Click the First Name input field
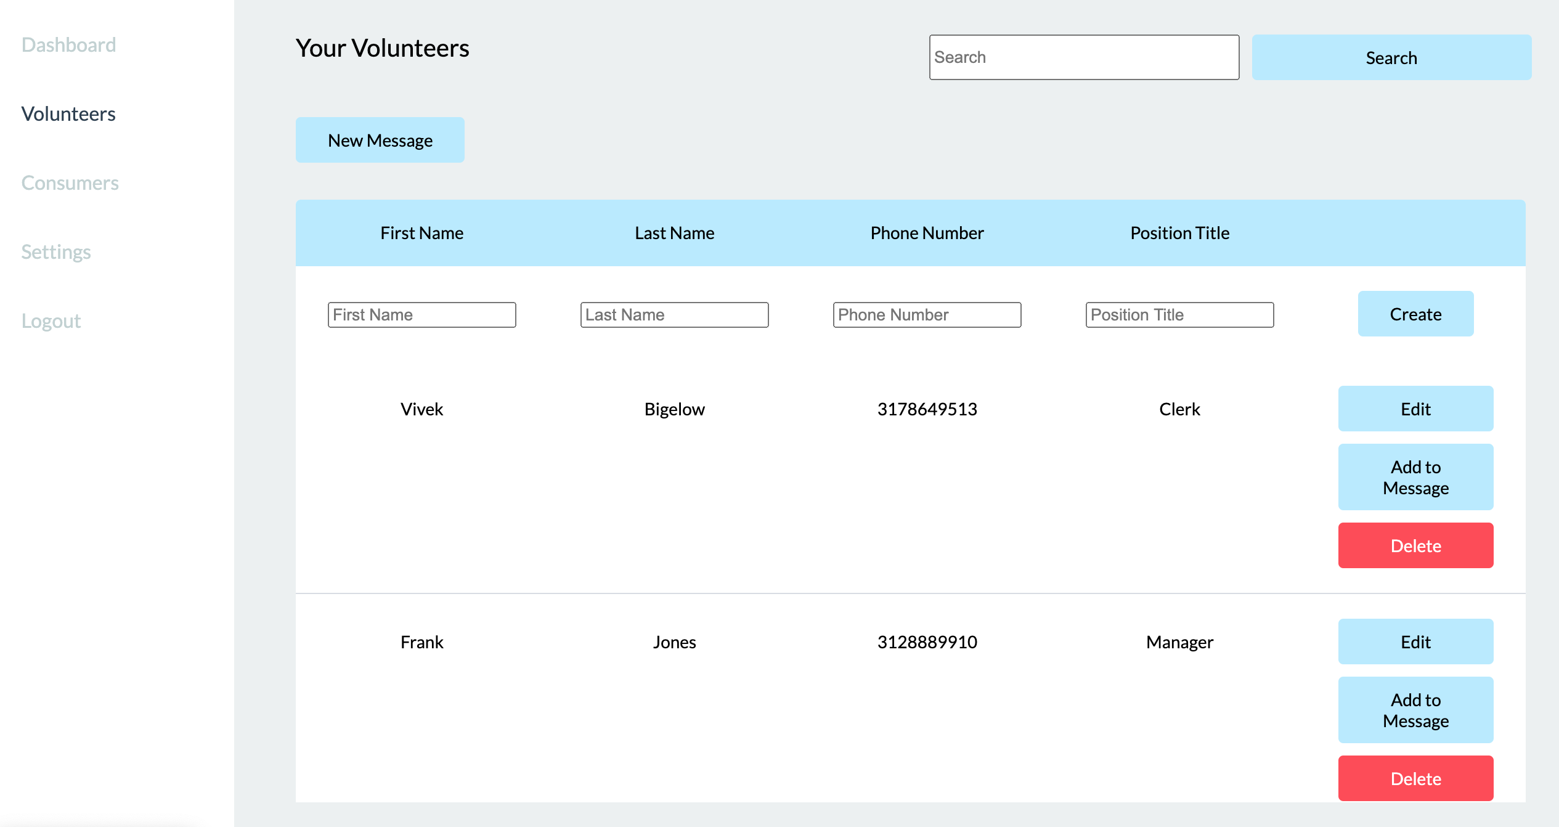1559x827 pixels. click(x=421, y=315)
